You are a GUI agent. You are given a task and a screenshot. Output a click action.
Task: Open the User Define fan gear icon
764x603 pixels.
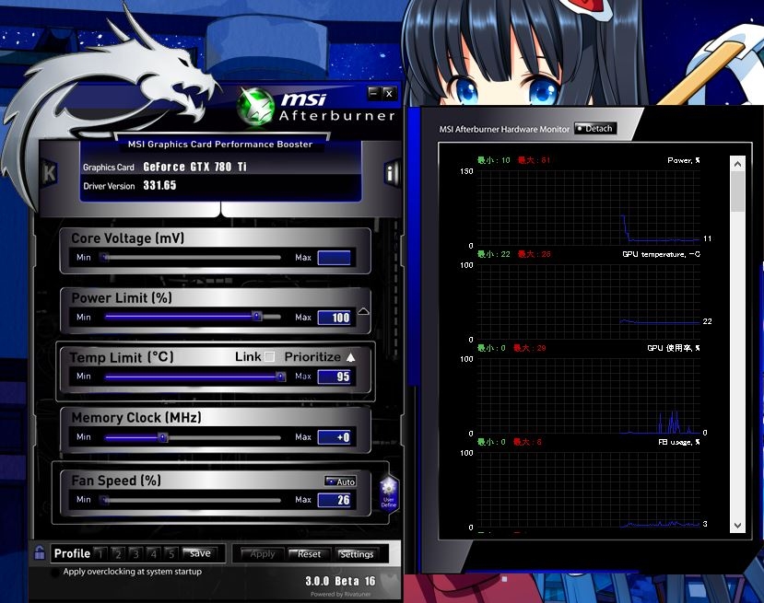pos(389,493)
